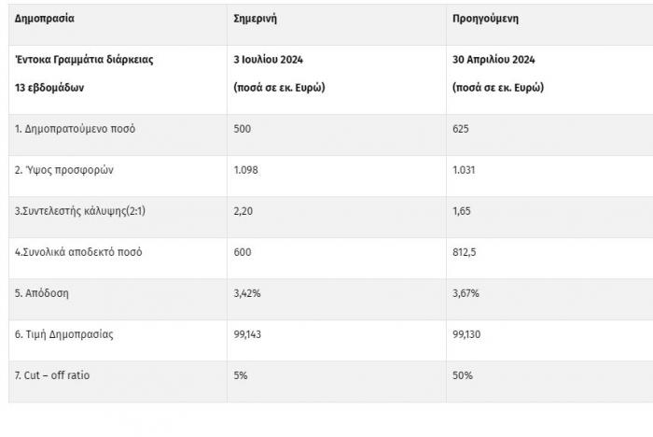Image resolution: width=653 pixels, height=437 pixels.
Task: Click the Τιμή Δημοπρασίας row label
Action: 63,334
